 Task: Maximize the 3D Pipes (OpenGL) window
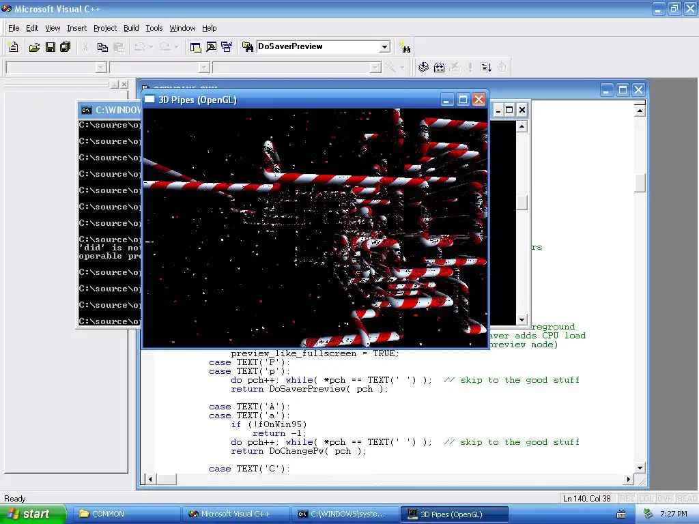[x=463, y=100]
